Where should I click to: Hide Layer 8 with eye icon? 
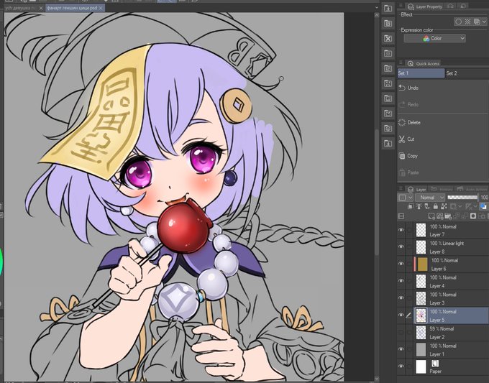tap(401, 246)
